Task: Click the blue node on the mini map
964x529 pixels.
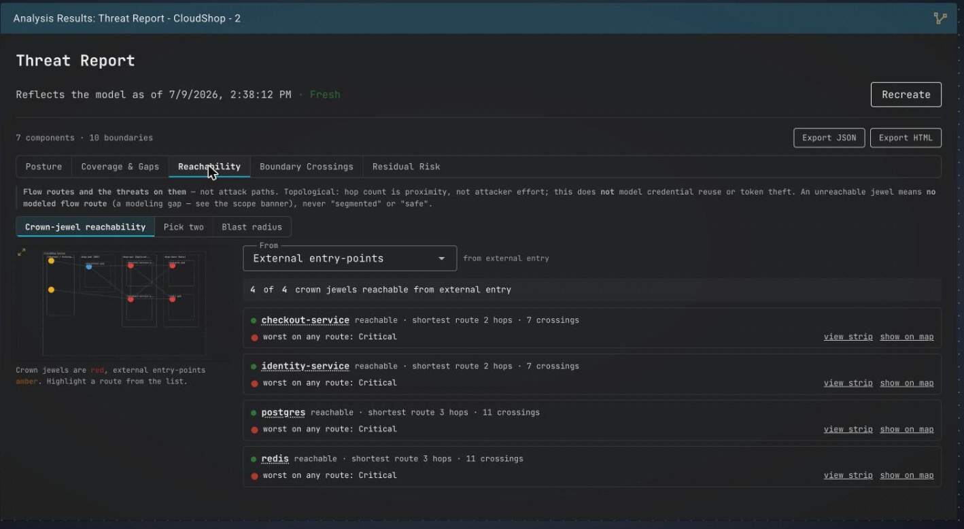Action: (x=88, y=267)
